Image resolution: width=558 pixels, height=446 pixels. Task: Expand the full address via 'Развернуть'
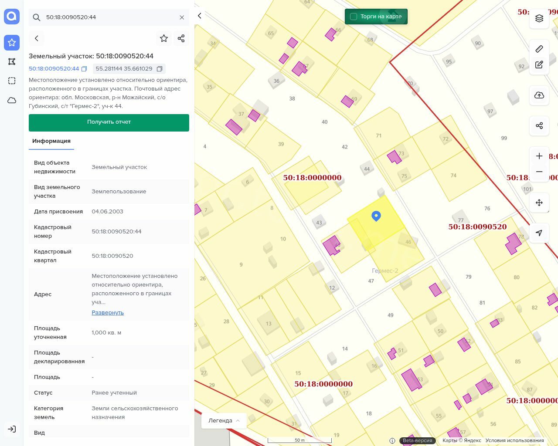[x=108, y=313]
